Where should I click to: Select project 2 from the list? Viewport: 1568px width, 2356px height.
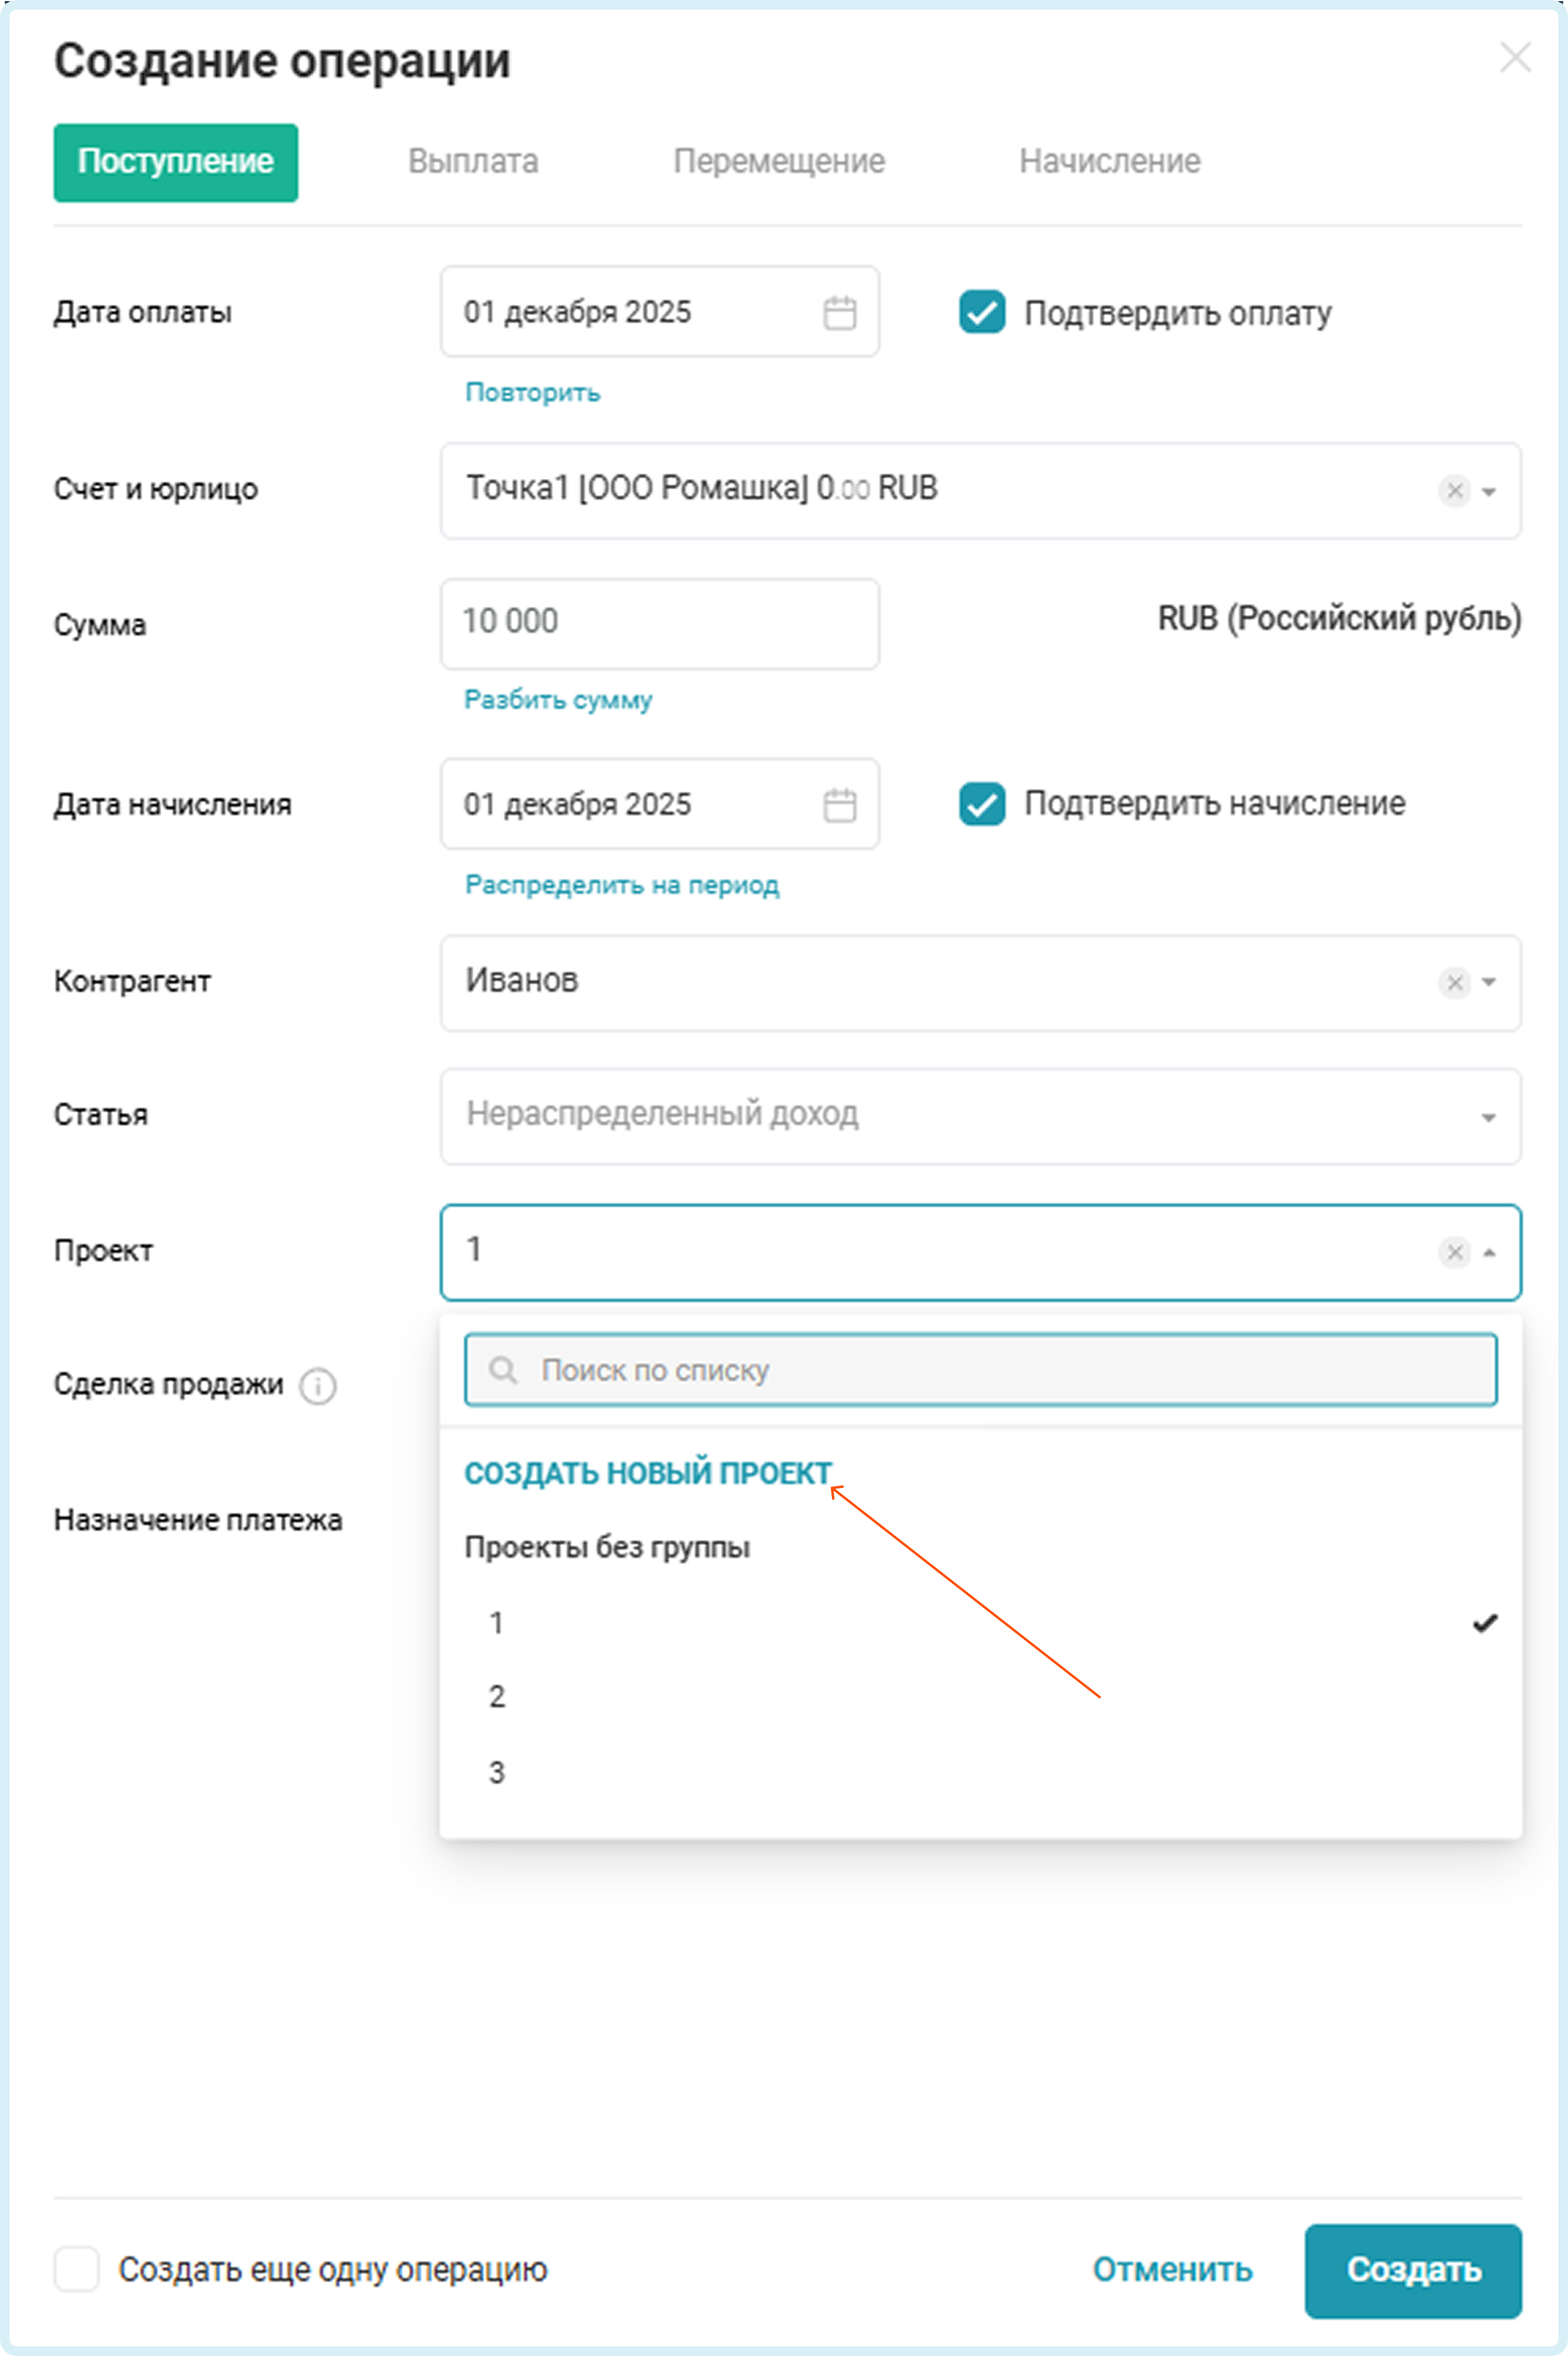(497, 1697)
